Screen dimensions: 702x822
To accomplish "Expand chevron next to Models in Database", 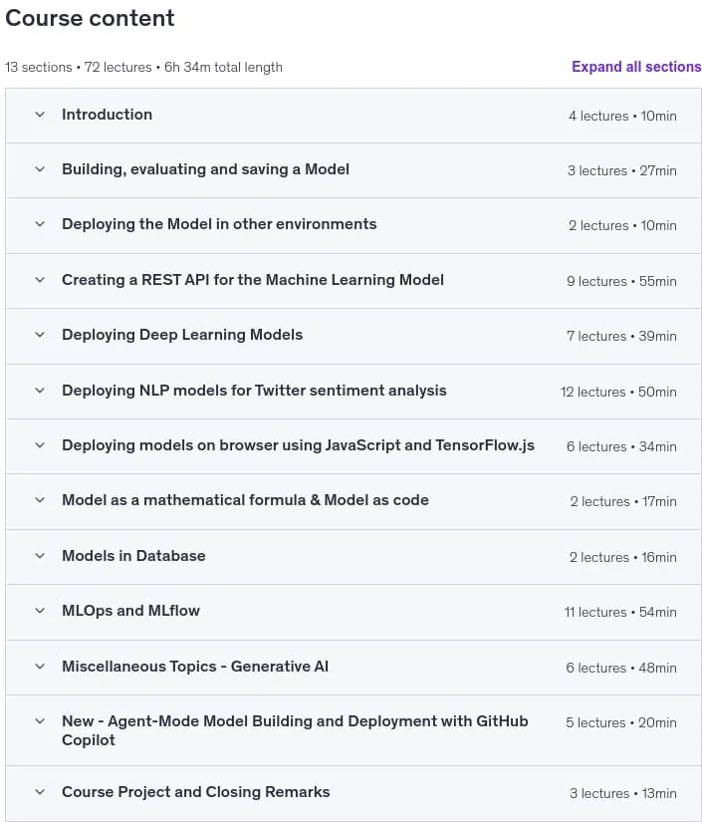I will tap(40, 556).
